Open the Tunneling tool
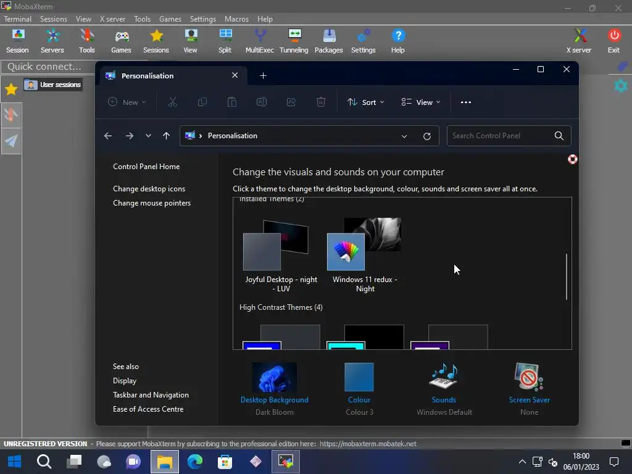 coord(294,41)
